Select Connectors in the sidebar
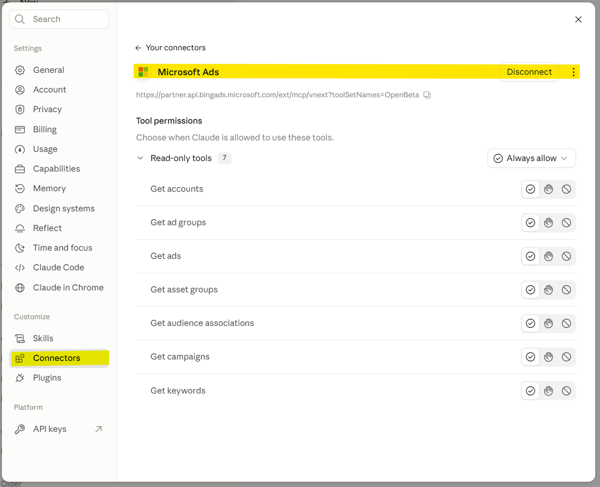 point(59,358)
